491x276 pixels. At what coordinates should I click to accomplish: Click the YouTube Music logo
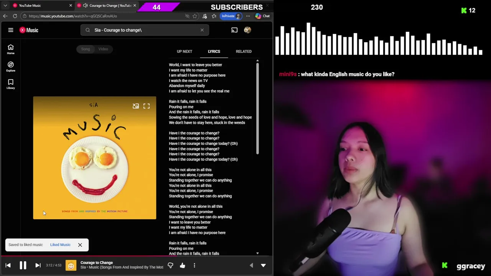tap(29, 30)
